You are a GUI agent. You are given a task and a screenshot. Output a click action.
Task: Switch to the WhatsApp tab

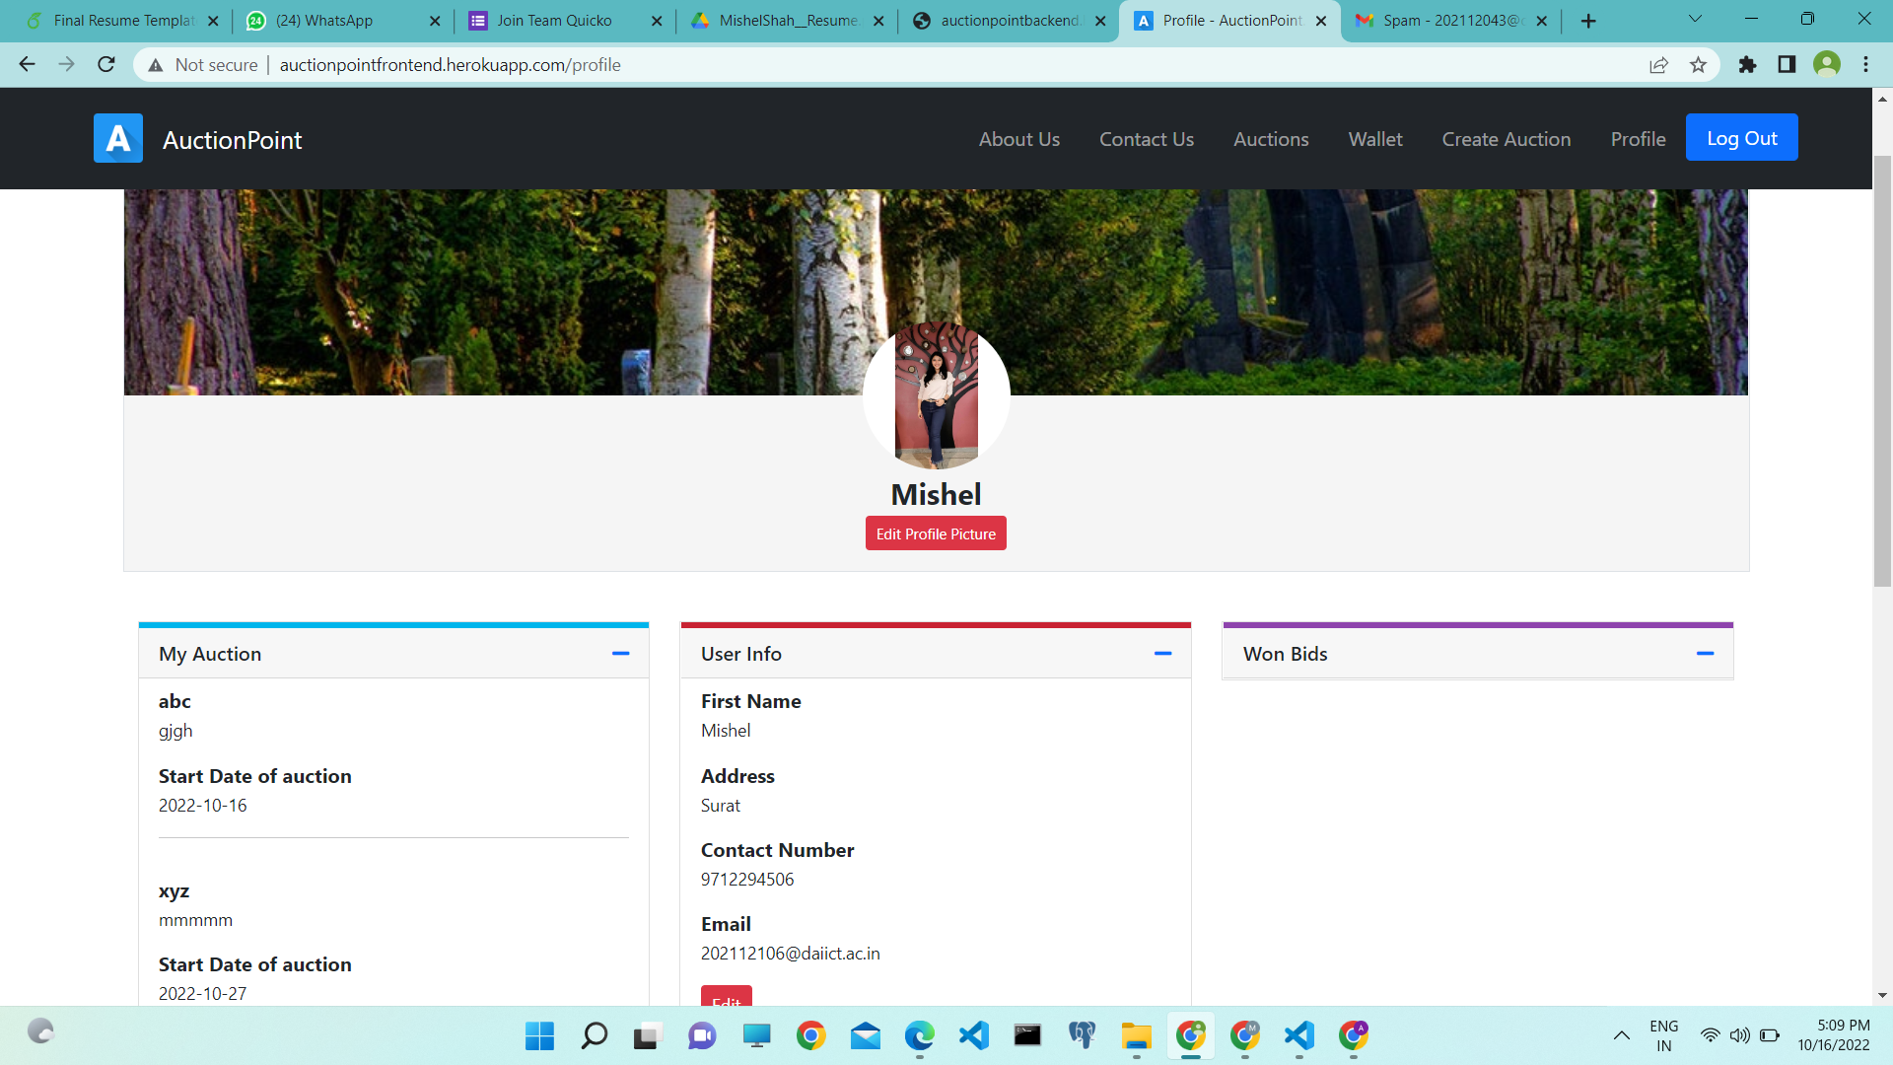click(325, 20)
